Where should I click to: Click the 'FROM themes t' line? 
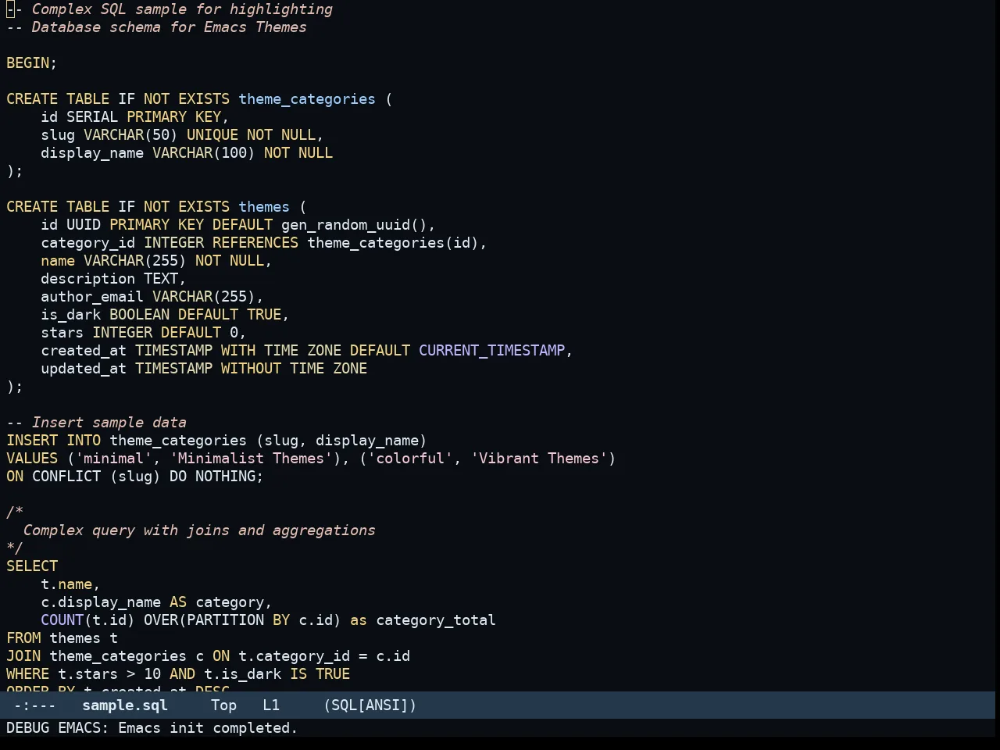62,638
